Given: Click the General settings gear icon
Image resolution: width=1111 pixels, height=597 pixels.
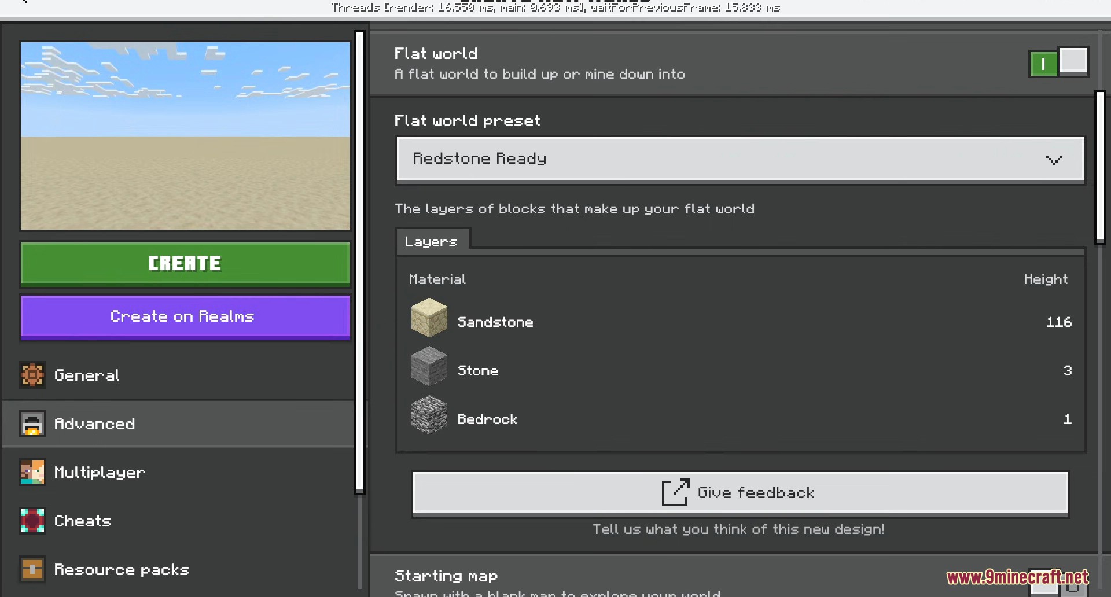Looking at the screenshot, I should pos(32,375).
